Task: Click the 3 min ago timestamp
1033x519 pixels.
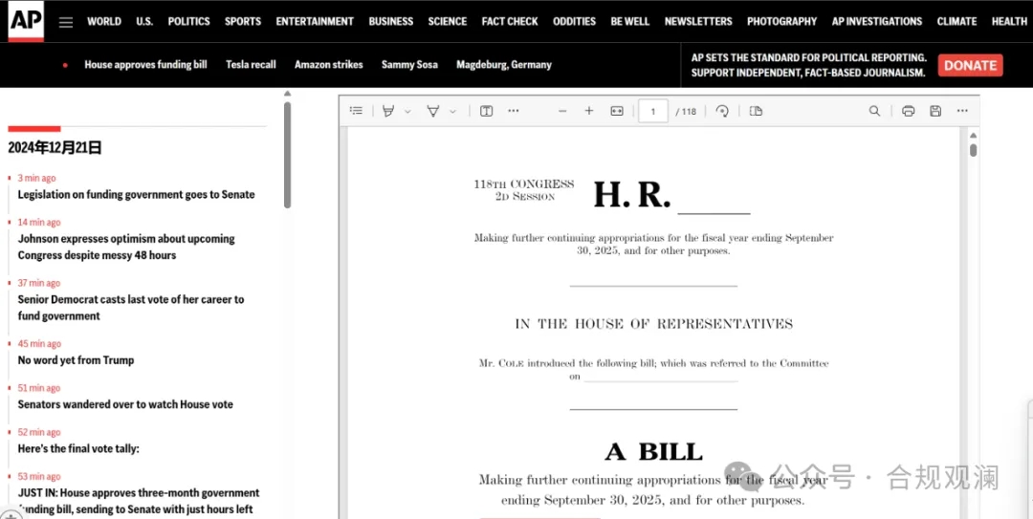Action: click(37, 178)
